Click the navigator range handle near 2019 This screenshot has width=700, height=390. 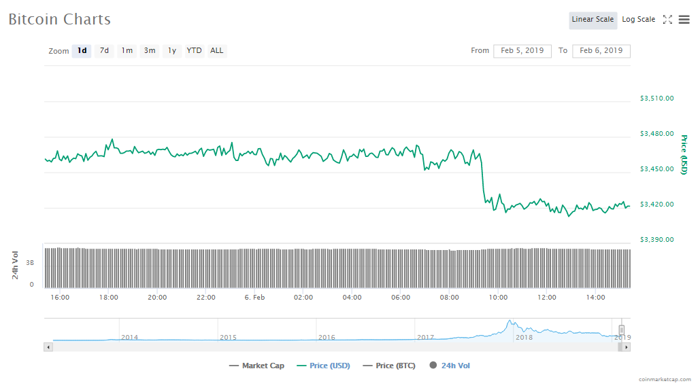(621, 330)
